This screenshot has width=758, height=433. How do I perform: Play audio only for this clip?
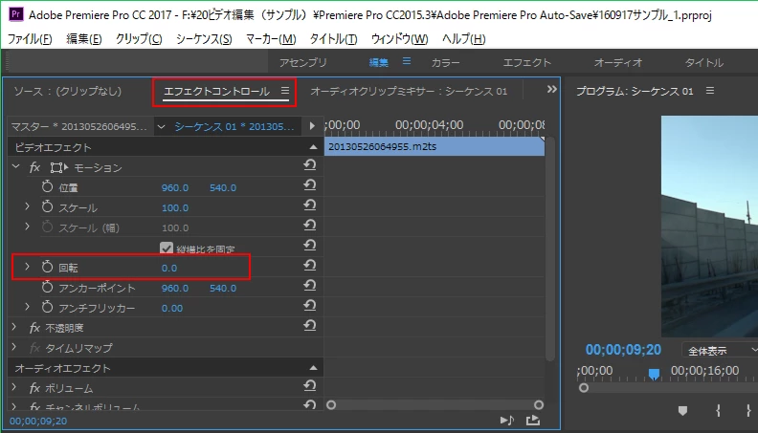click(506, 421)
